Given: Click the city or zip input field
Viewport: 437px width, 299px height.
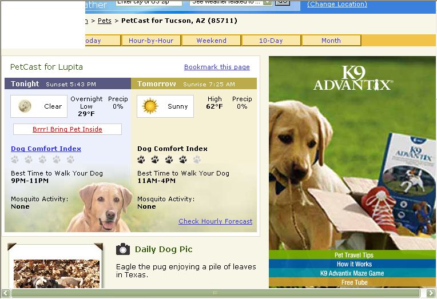Looking at the screenshot, I should point(149,3).
